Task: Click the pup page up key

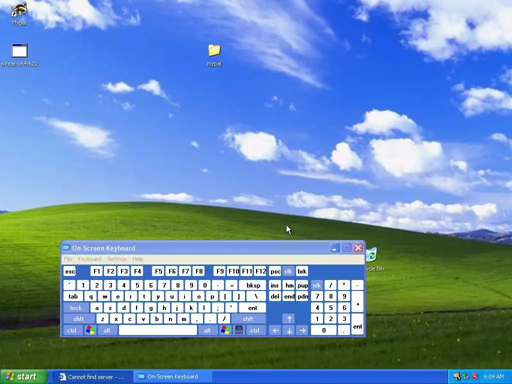Action: (x=302, y=285)
